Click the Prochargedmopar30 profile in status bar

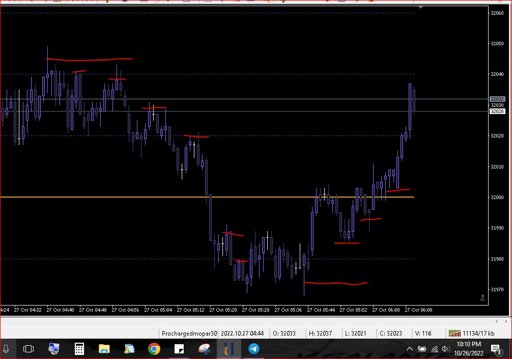[189, 334]
